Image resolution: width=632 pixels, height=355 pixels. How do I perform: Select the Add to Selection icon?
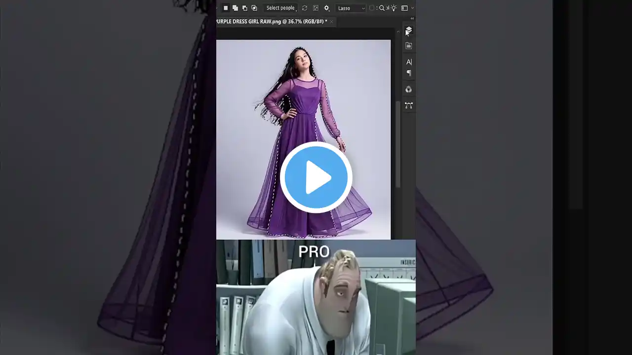tap(236, 7)
